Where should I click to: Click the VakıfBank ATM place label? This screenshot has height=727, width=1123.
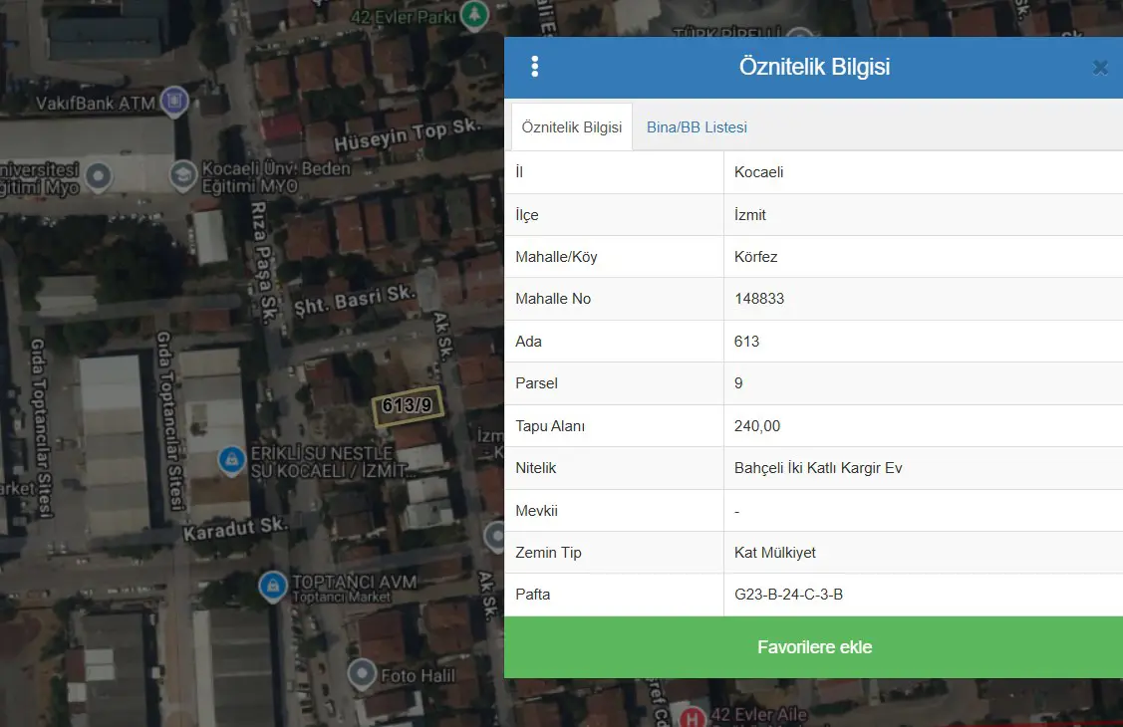coord(96,103)
